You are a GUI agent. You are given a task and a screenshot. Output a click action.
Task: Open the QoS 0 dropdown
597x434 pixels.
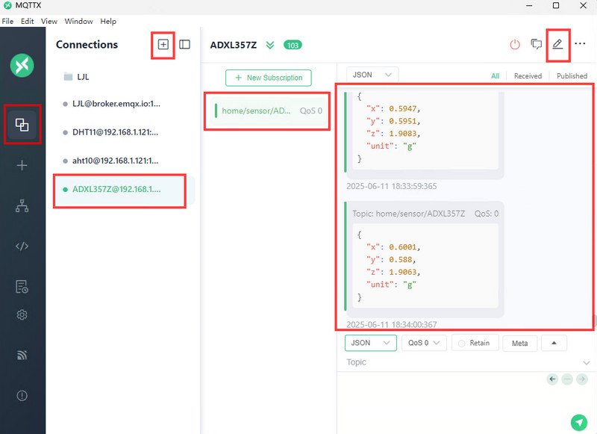pyautogui.click(x=424, y=343)
